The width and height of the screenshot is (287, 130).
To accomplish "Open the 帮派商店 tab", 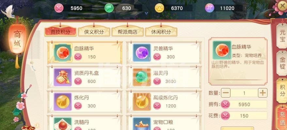I will [128, 32].
